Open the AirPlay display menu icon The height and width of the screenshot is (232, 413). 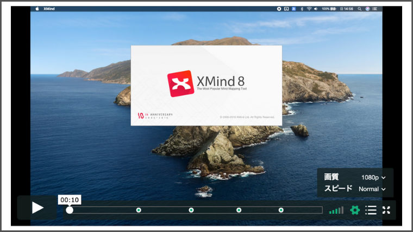pyautogui.click(x=286, y=9)
